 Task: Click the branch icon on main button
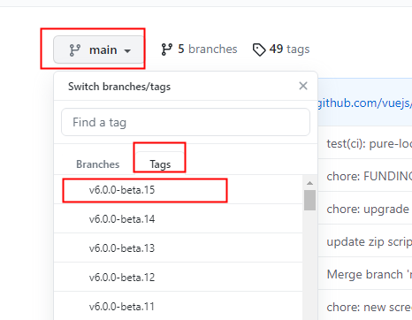74,50
